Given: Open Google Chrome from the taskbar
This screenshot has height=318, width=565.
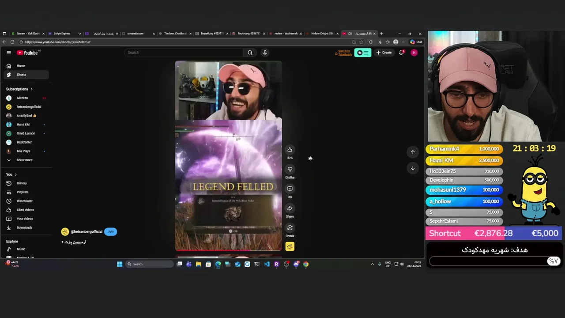Looking at the screenshot, I should pos(305,264).
